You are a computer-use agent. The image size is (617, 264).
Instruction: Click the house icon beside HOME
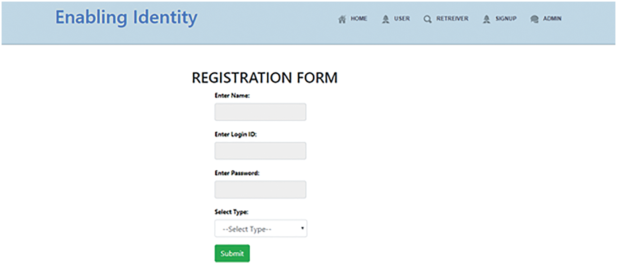[x=342, y=19]
